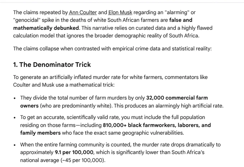Screen dimensions: 244x167
Task: Click the bold word 'owners'
Action: tap(29, 106)
